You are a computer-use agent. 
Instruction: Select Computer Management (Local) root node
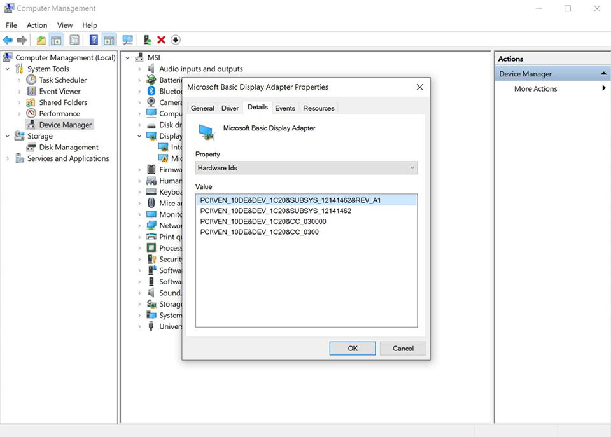pyautogui.click(x=59, y=58)
